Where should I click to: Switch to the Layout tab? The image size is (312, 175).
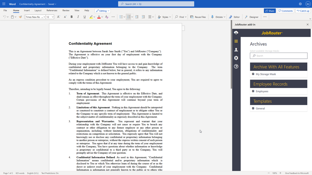click(38, 11)
